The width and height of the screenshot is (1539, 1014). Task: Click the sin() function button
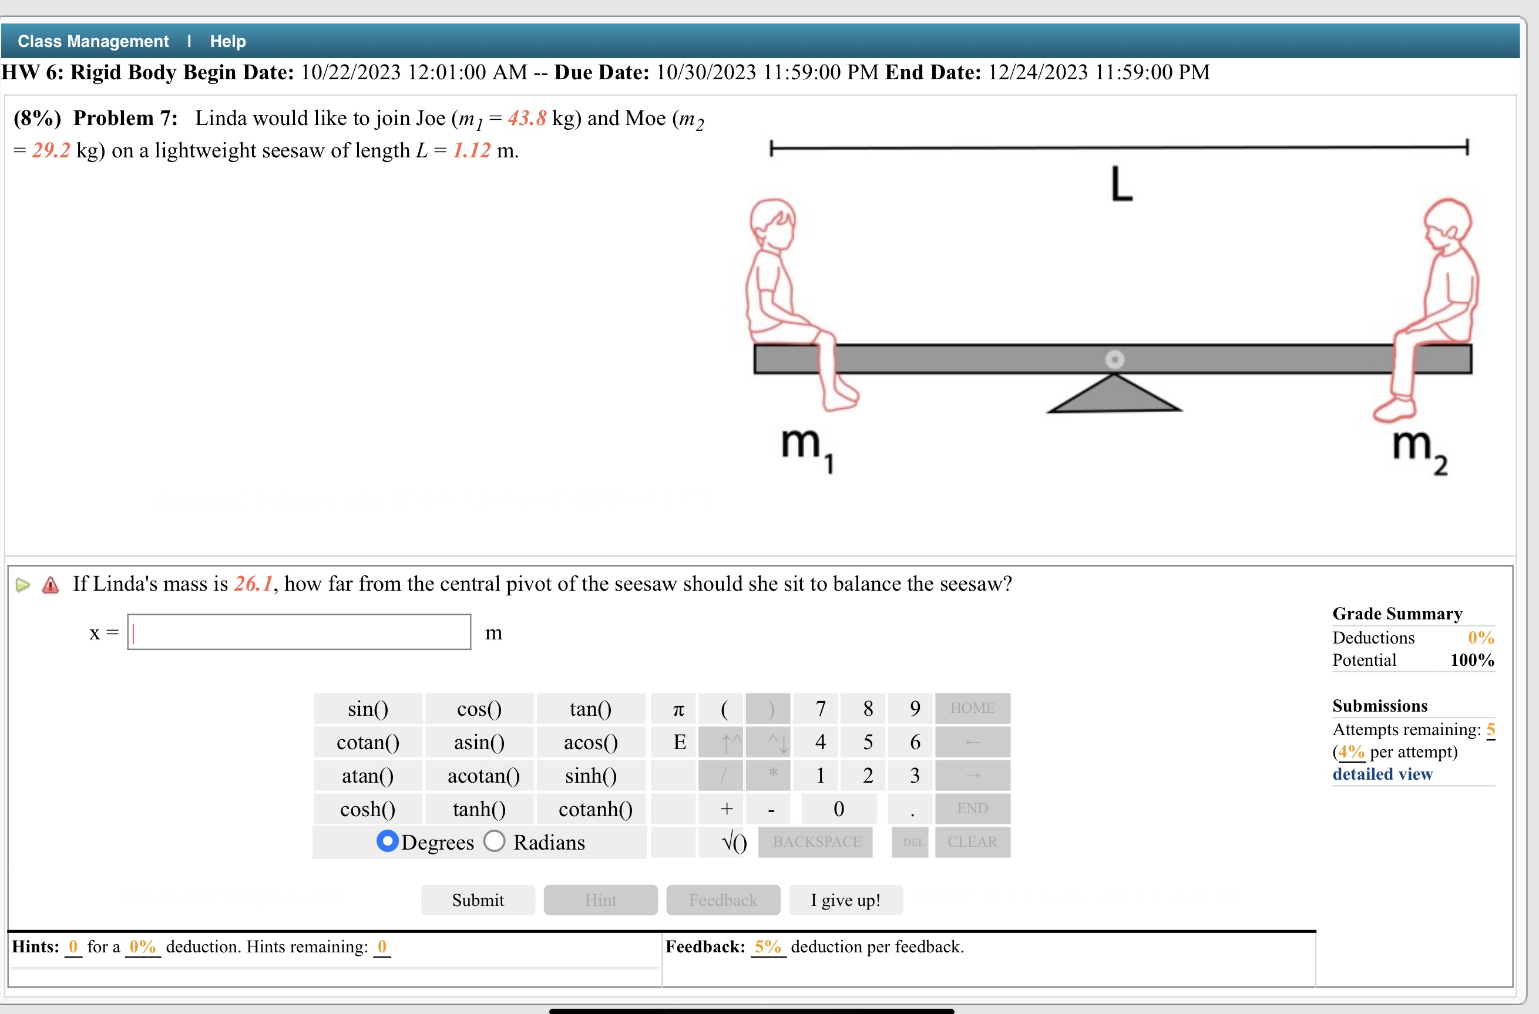pyautogui.click(x=368, y=709)
